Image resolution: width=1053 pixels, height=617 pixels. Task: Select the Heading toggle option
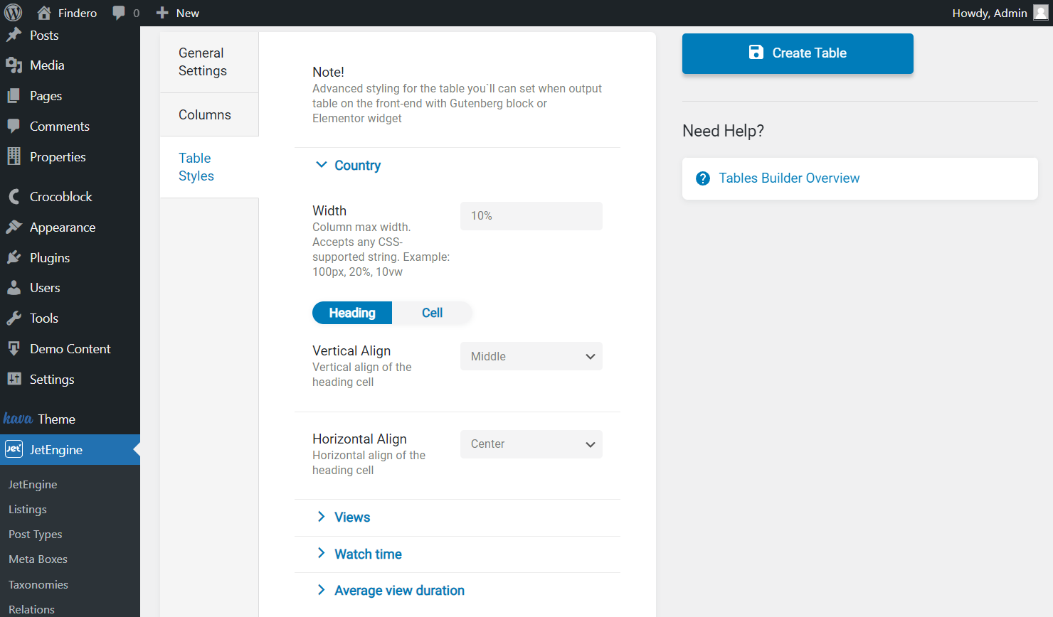point(352,313)
